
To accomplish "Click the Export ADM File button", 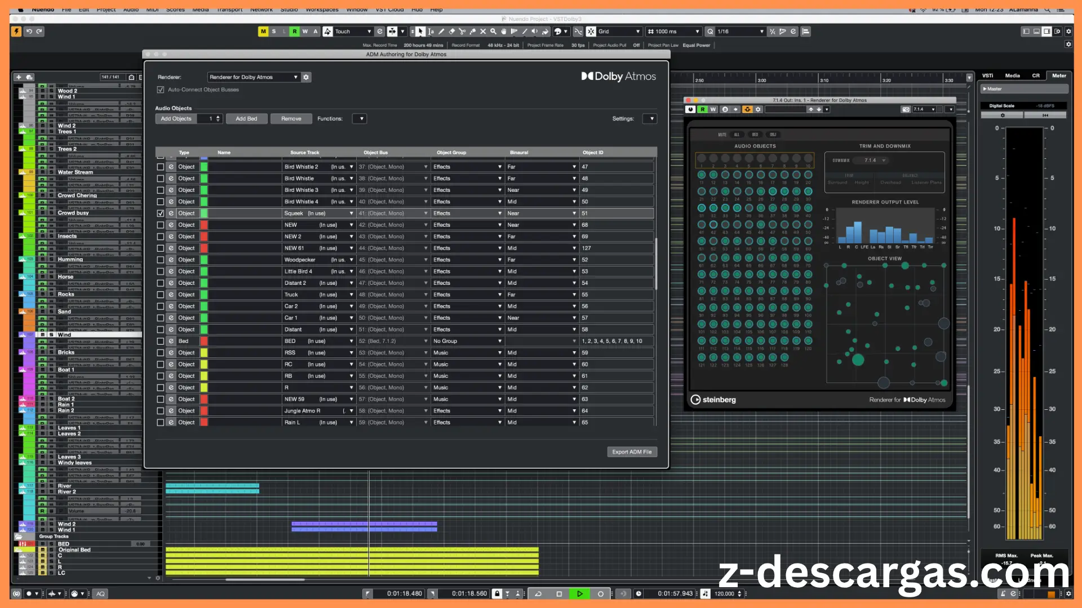I will pos(632,452).
